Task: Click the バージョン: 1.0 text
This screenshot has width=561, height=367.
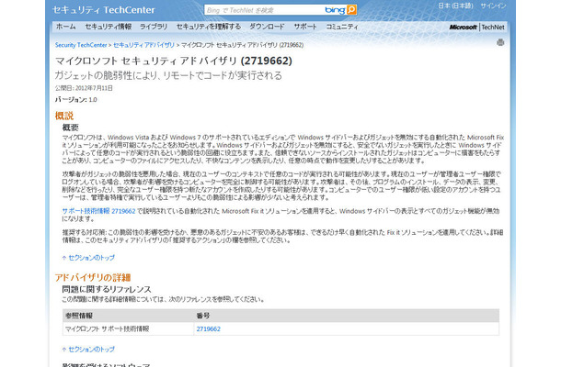Action: 75,100
